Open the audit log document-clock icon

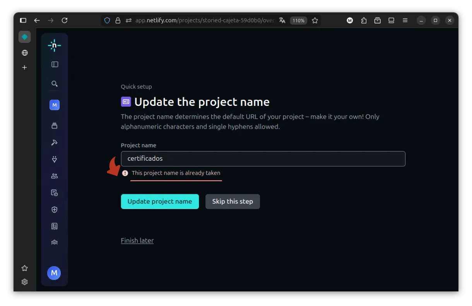click(x=55, y=193)
